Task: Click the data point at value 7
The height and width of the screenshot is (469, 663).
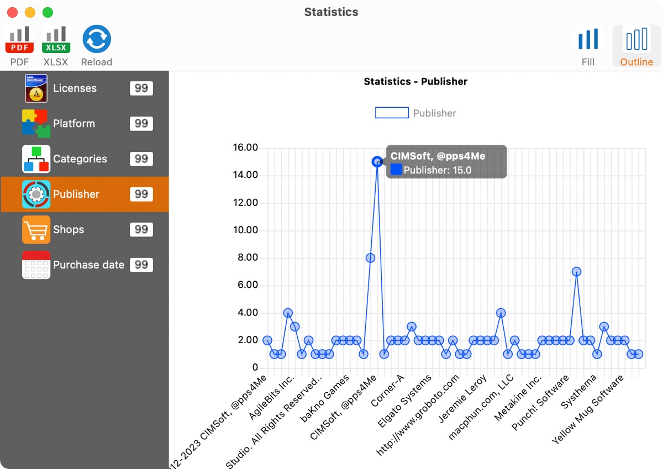Action: coord(576,272)
